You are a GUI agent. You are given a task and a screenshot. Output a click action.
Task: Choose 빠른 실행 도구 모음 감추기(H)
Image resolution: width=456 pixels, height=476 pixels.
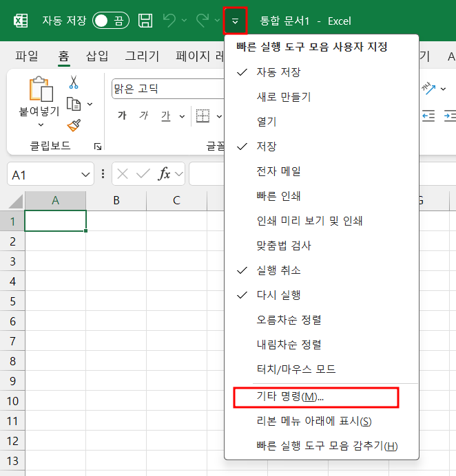[322, 446]
